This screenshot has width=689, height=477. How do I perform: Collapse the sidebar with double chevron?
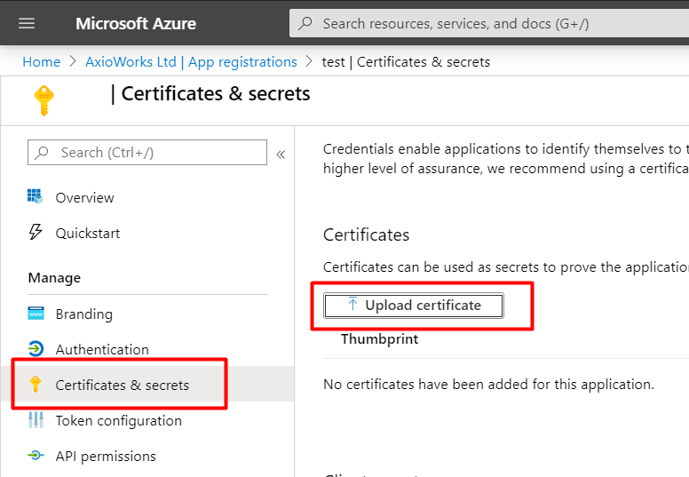pos(281,155)
